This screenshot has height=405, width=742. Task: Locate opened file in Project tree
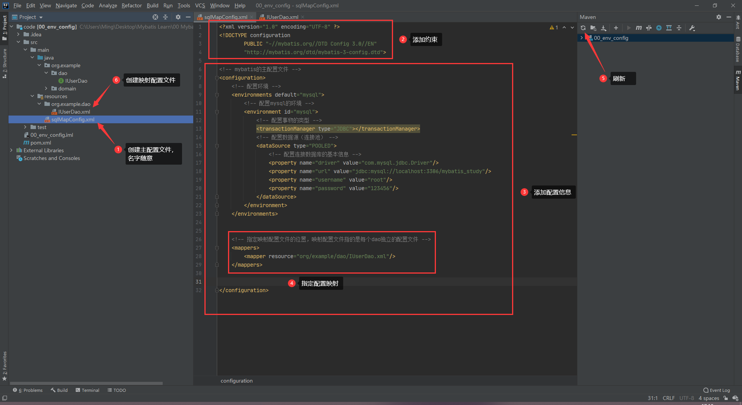[155, 17]
